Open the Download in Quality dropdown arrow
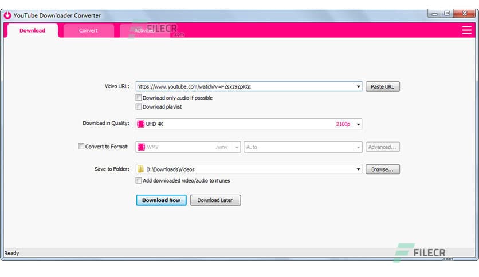 (358, 124)
